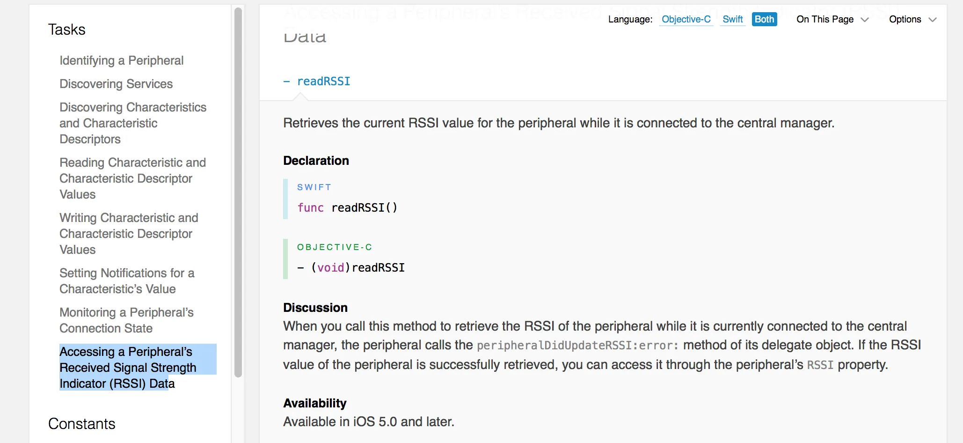Jump to Reading Characteristic and Descriptor Values
Viewport: 963px width, 443px height.
[132, 178]
